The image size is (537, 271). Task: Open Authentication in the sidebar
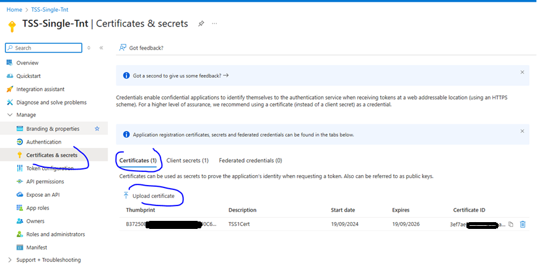point(44,142)
